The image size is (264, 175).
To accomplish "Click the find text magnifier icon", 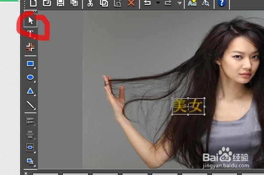I will coord(206,3).
